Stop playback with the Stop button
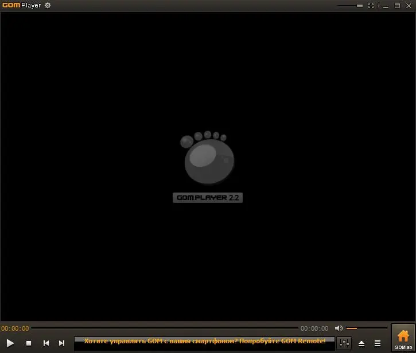 click(x=29, y=343)
